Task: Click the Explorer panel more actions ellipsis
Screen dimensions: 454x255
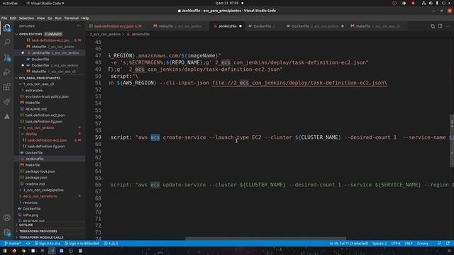Action: pyautogui.click(x=79, y=26)
